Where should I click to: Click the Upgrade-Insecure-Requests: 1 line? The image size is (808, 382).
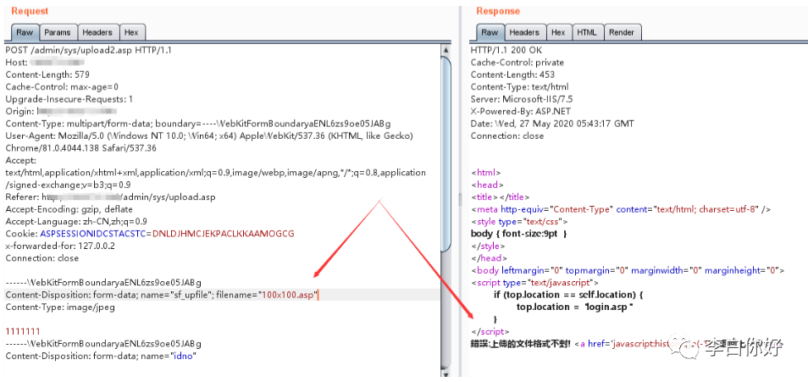click(x=69, y=99)
